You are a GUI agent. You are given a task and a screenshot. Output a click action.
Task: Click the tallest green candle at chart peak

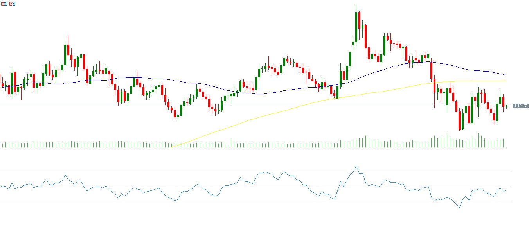coord(356,25)
